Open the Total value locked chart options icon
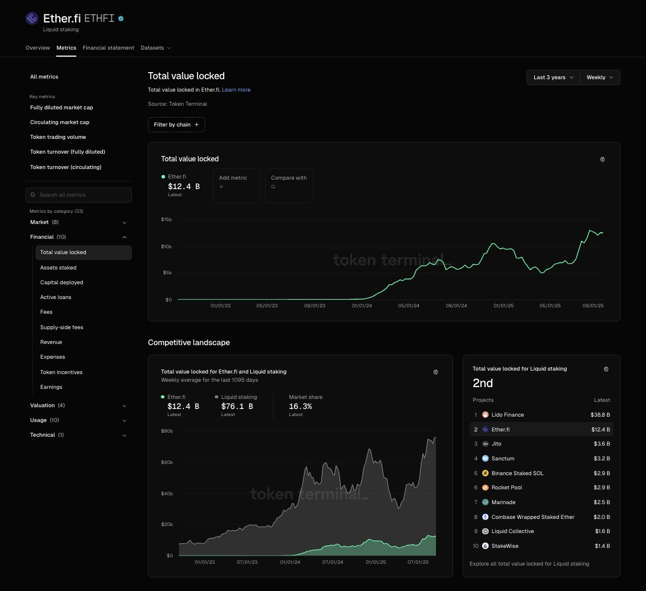Image resolution: width=646 pixels, height=591 pixels. pyautogui.click(x=602, y=159)
